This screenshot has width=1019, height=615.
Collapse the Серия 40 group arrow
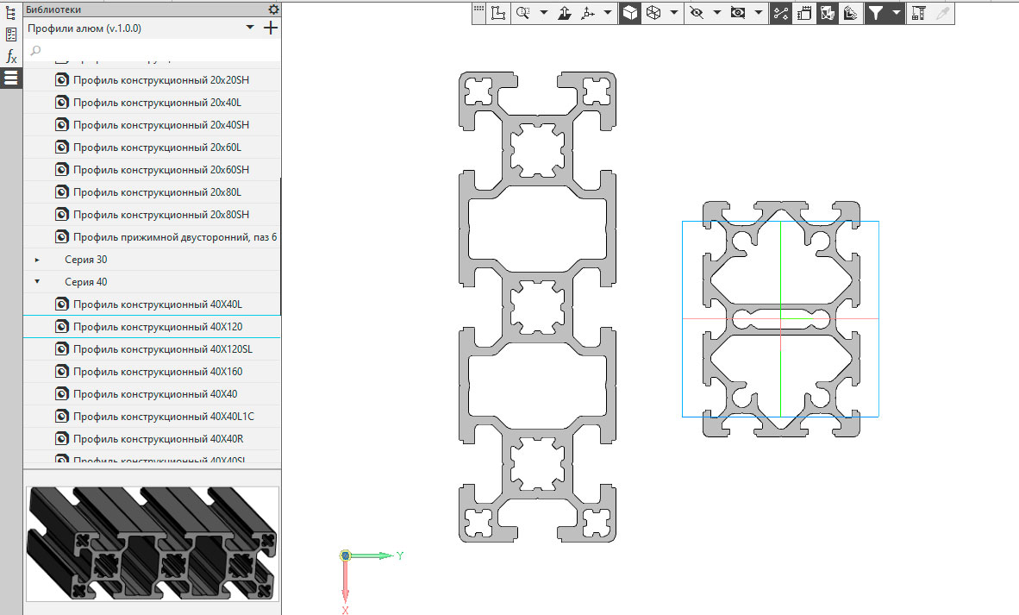[x=37, y=281]
